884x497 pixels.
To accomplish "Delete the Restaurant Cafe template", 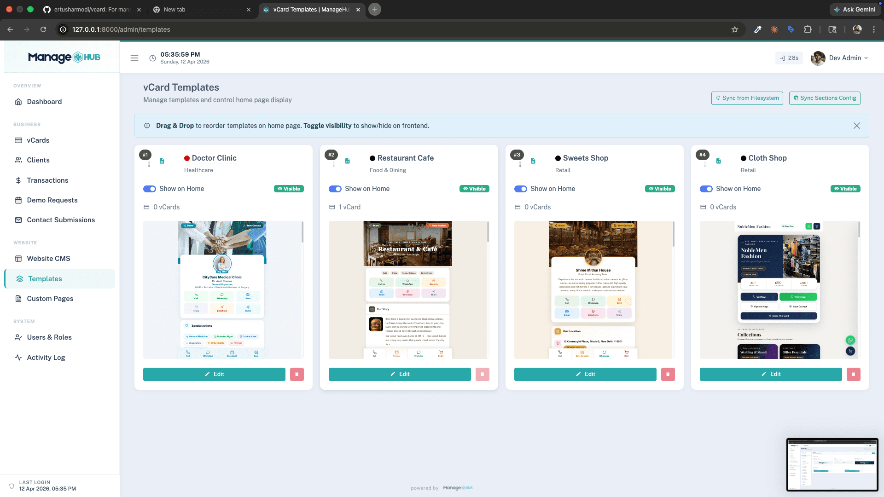I will pos(483,374).
